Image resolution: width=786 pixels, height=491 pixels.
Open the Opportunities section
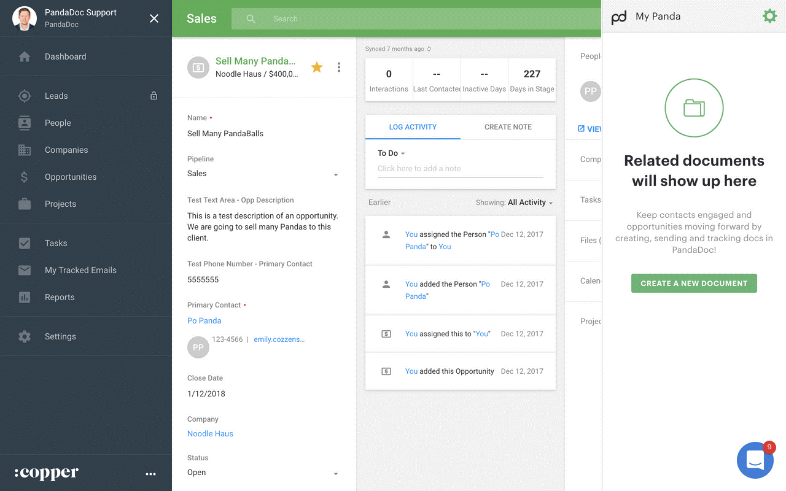69,177
